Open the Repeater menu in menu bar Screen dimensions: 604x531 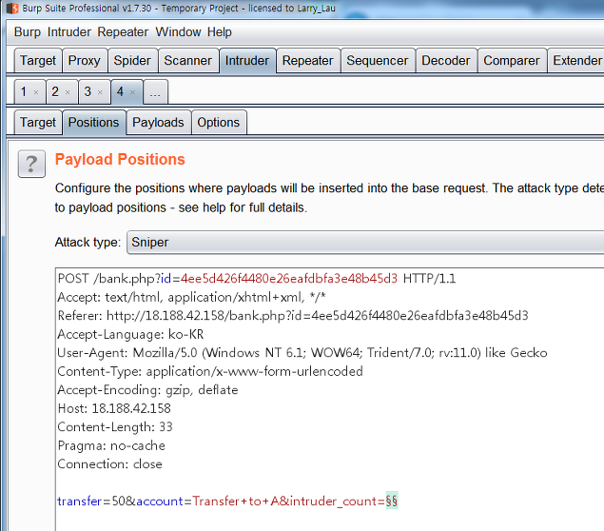click(x=123, y=32)
